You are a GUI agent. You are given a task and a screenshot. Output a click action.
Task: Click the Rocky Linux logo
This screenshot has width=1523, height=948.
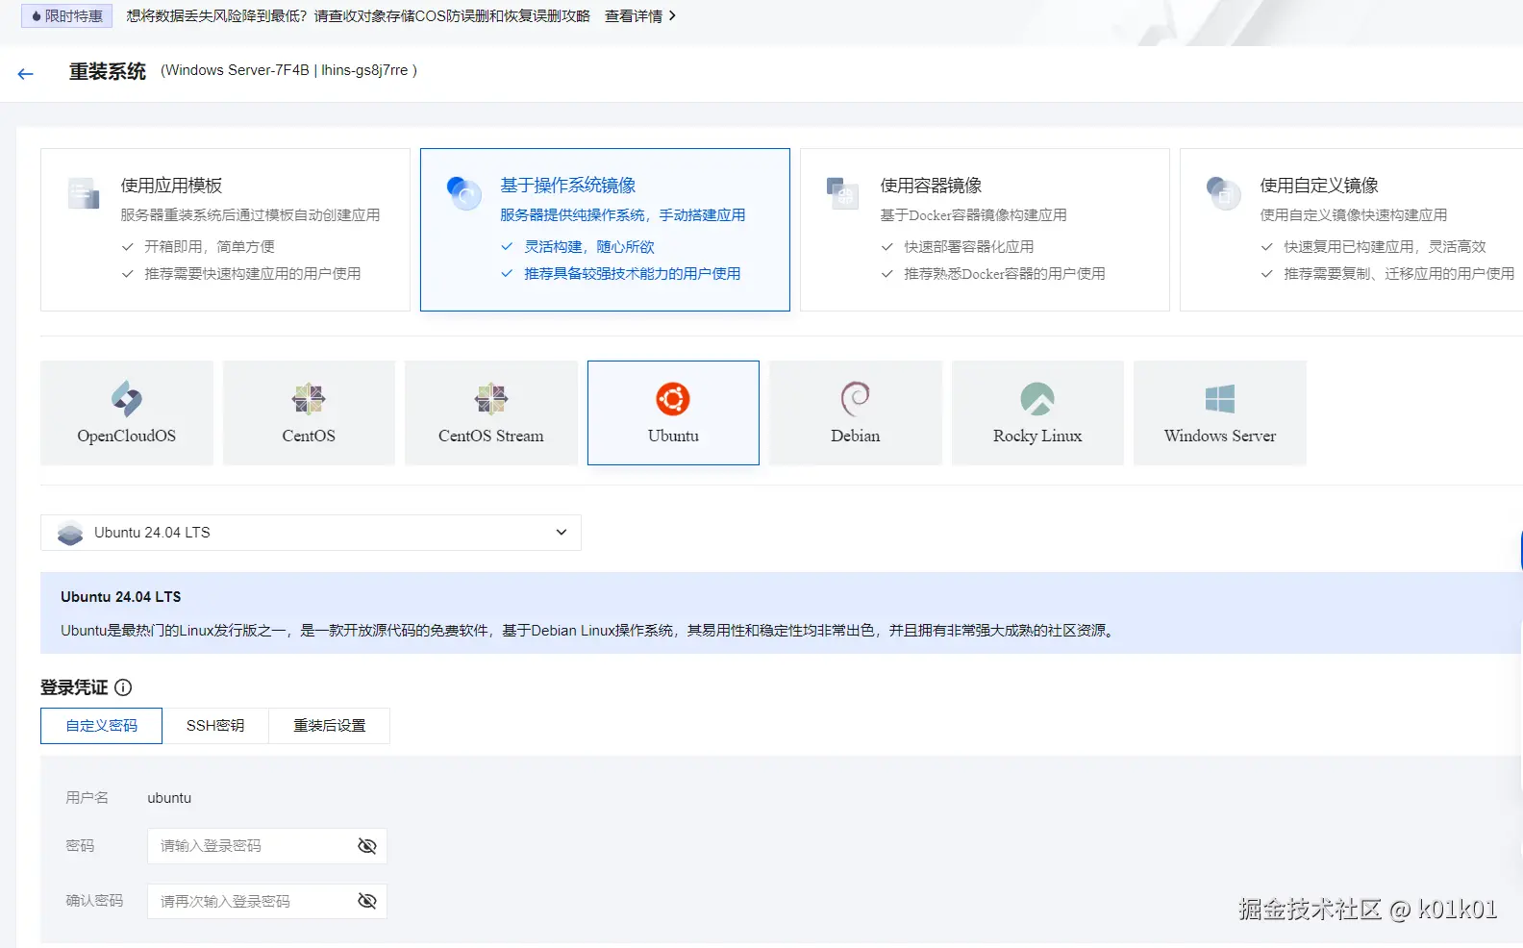(x=1037, y=398)
